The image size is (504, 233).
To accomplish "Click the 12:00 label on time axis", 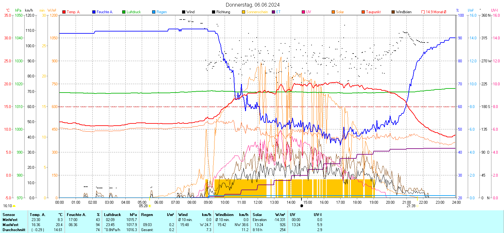I will 258,202.
